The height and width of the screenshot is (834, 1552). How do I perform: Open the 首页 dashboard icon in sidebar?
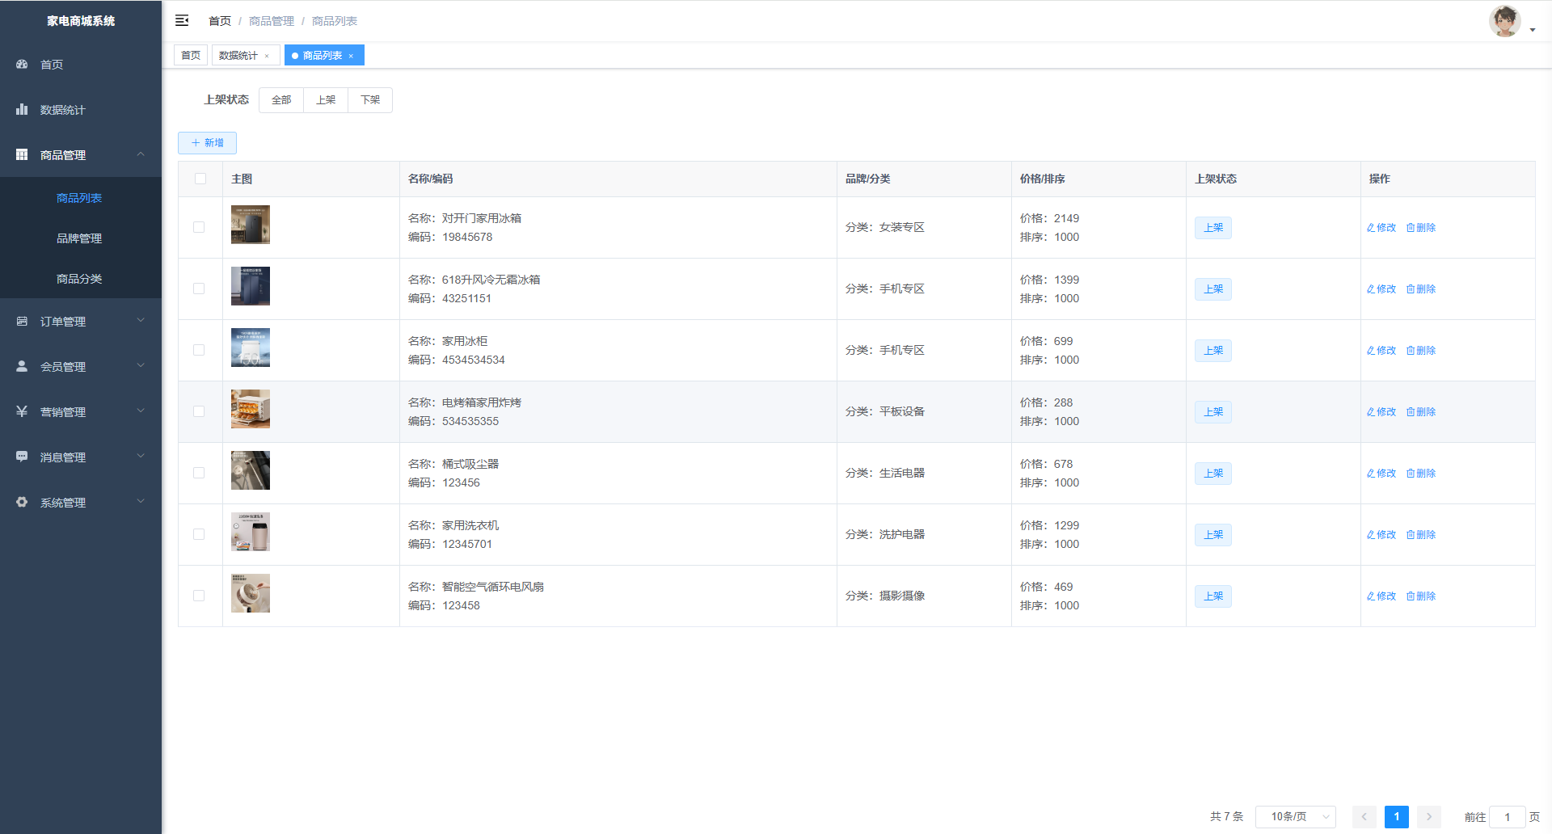(x=22, y=64)
